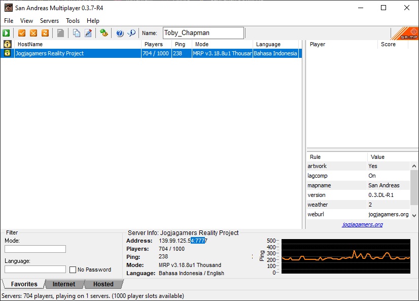Open the Tools menu
This screenshot has height=301, width=419.
tap(73, 21)
